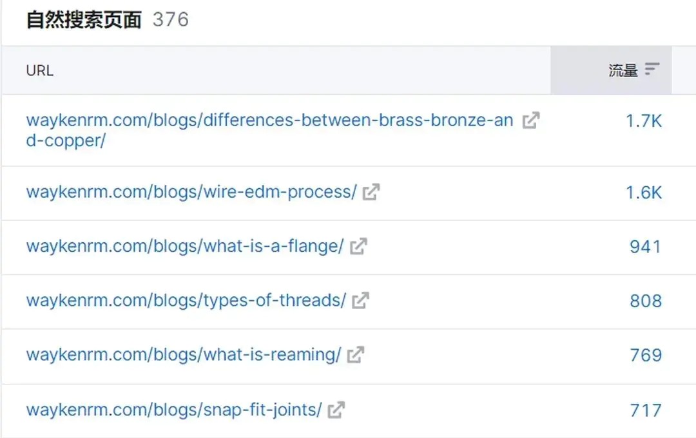Click the 808 traffic number
696x438 pixels.
pos(646,301)
